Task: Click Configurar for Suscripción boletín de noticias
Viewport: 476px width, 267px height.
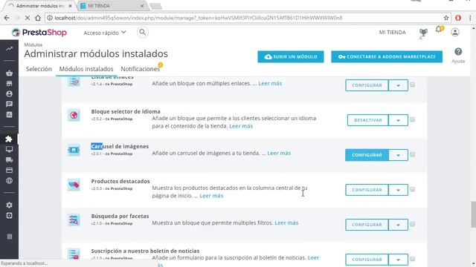Action: (x=367, y=260)
